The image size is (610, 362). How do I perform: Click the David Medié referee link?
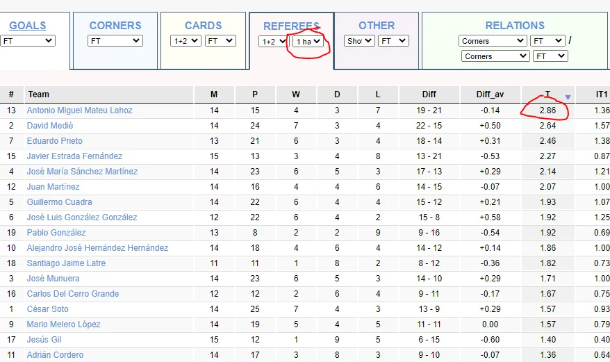coord(50,126)
